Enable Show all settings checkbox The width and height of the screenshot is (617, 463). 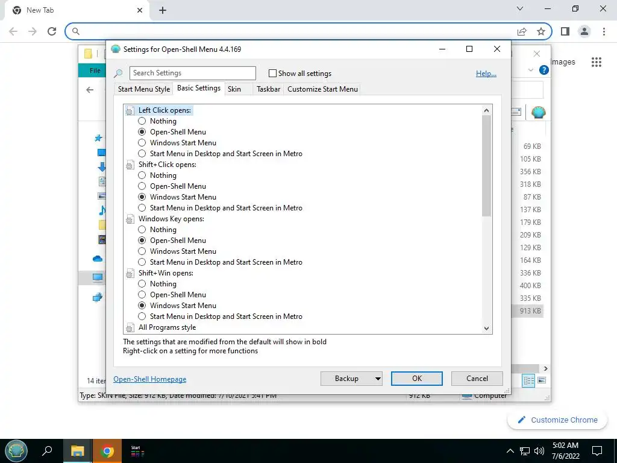(x=272, y=73)
